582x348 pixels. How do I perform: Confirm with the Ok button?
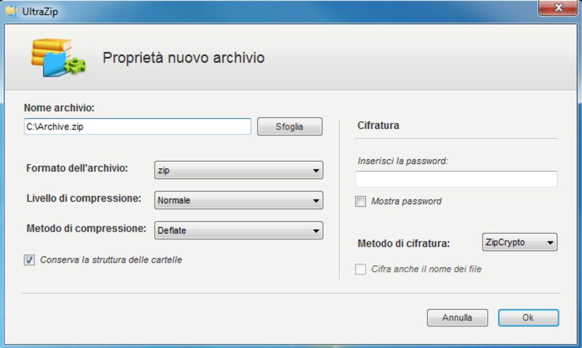528,318
